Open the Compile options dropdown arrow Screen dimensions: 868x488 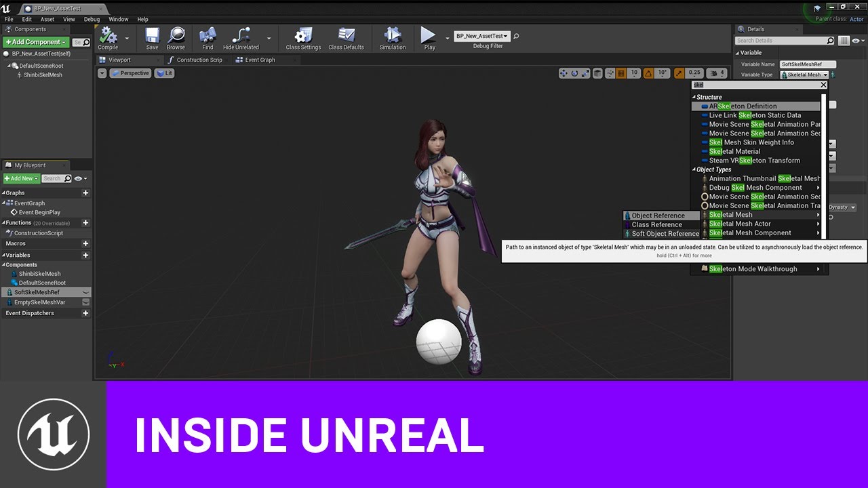click(x=127, y=38)
